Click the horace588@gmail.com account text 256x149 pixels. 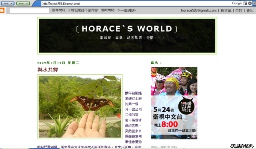pos(199,10)
